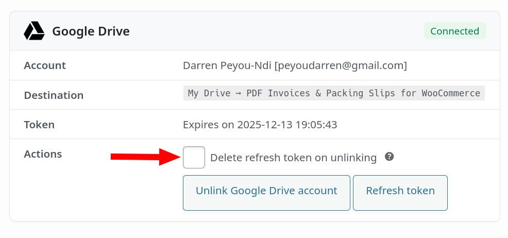Click the peyoudarren@gmail.com email address
Screen dimensions: 508x238
(341, 65)
